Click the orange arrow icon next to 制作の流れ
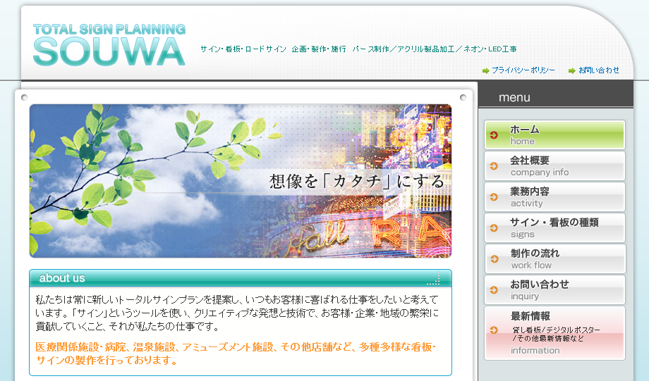The height and width of the screenshot is (381, 649). pos(494,259)
